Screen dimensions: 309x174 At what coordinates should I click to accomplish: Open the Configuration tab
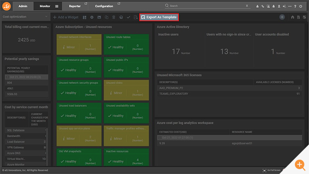[104, 6]
